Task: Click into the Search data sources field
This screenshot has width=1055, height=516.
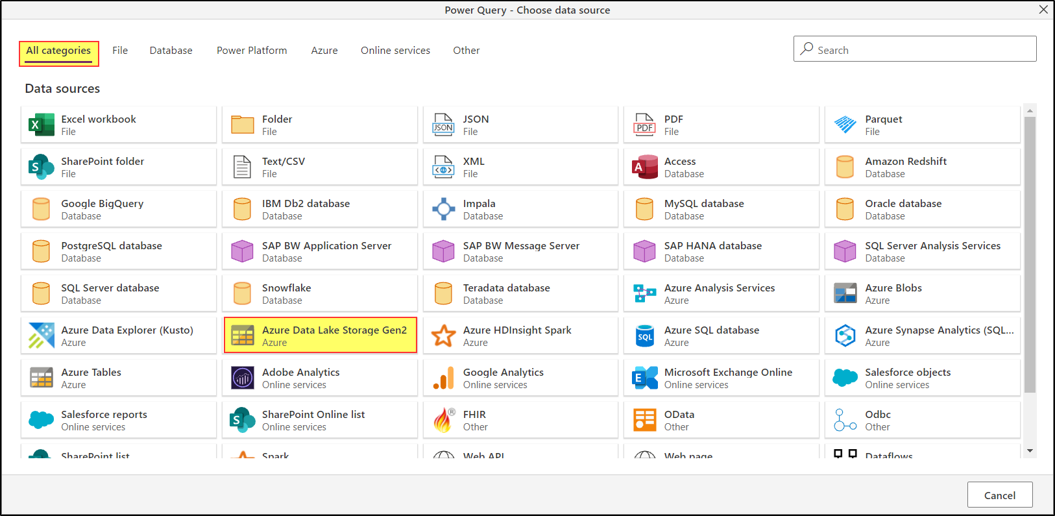Action: (915, 49)
